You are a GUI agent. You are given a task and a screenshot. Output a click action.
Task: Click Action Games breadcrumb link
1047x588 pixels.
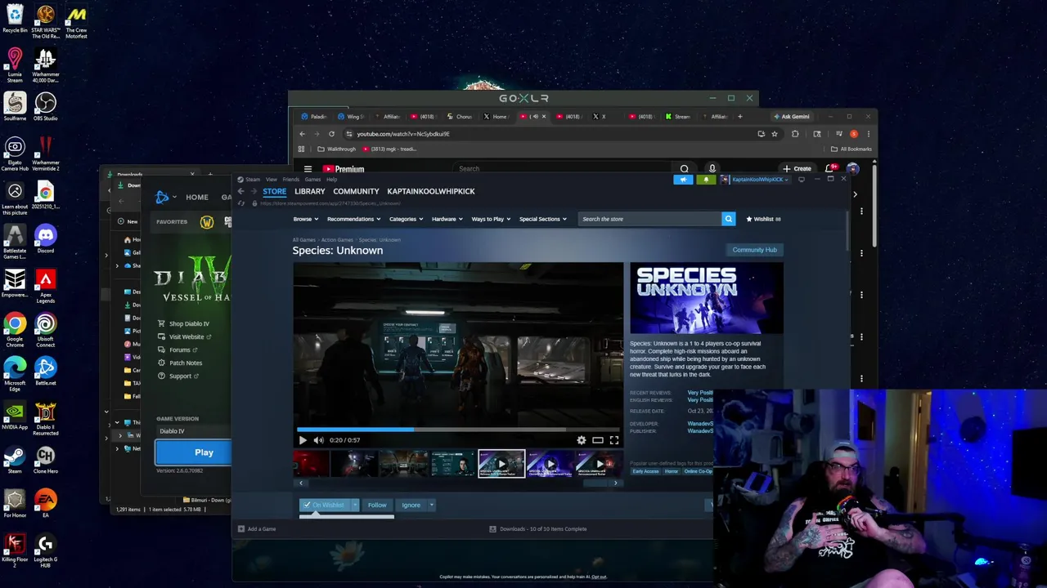click(337, 240)
